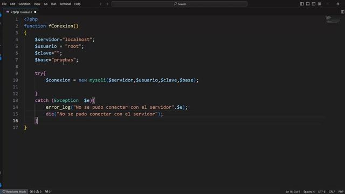The width and height of the screenshot is (345, 194).
Task: Click the closing brace on line 17
Action: [x=25, y=128]
